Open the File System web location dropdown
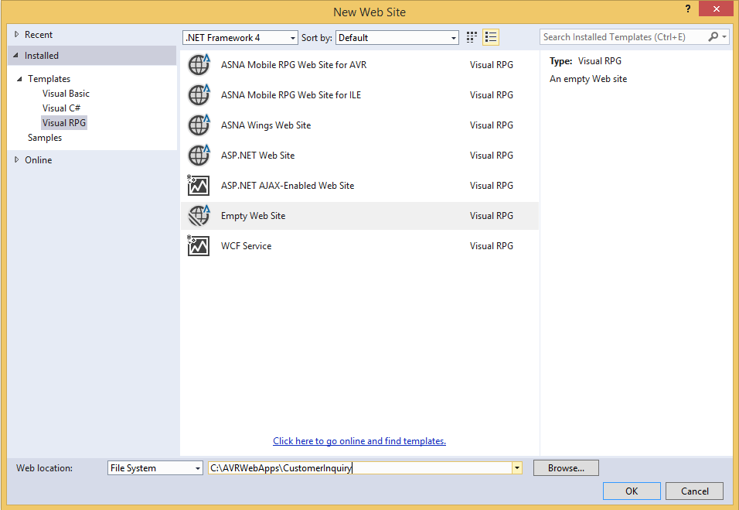Image resolution: width=739 pixels, height=510 pixels. click(x=155, y=468)
